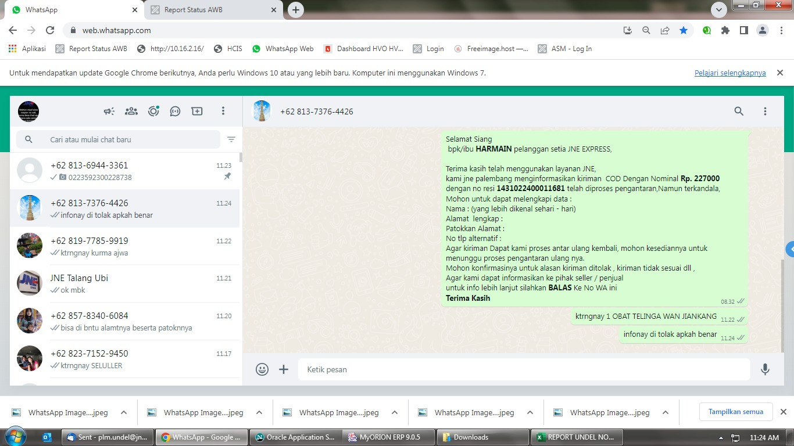
Task: Open contact info for +62 813-7376-4426 header
Action: [x=317, y=111]
